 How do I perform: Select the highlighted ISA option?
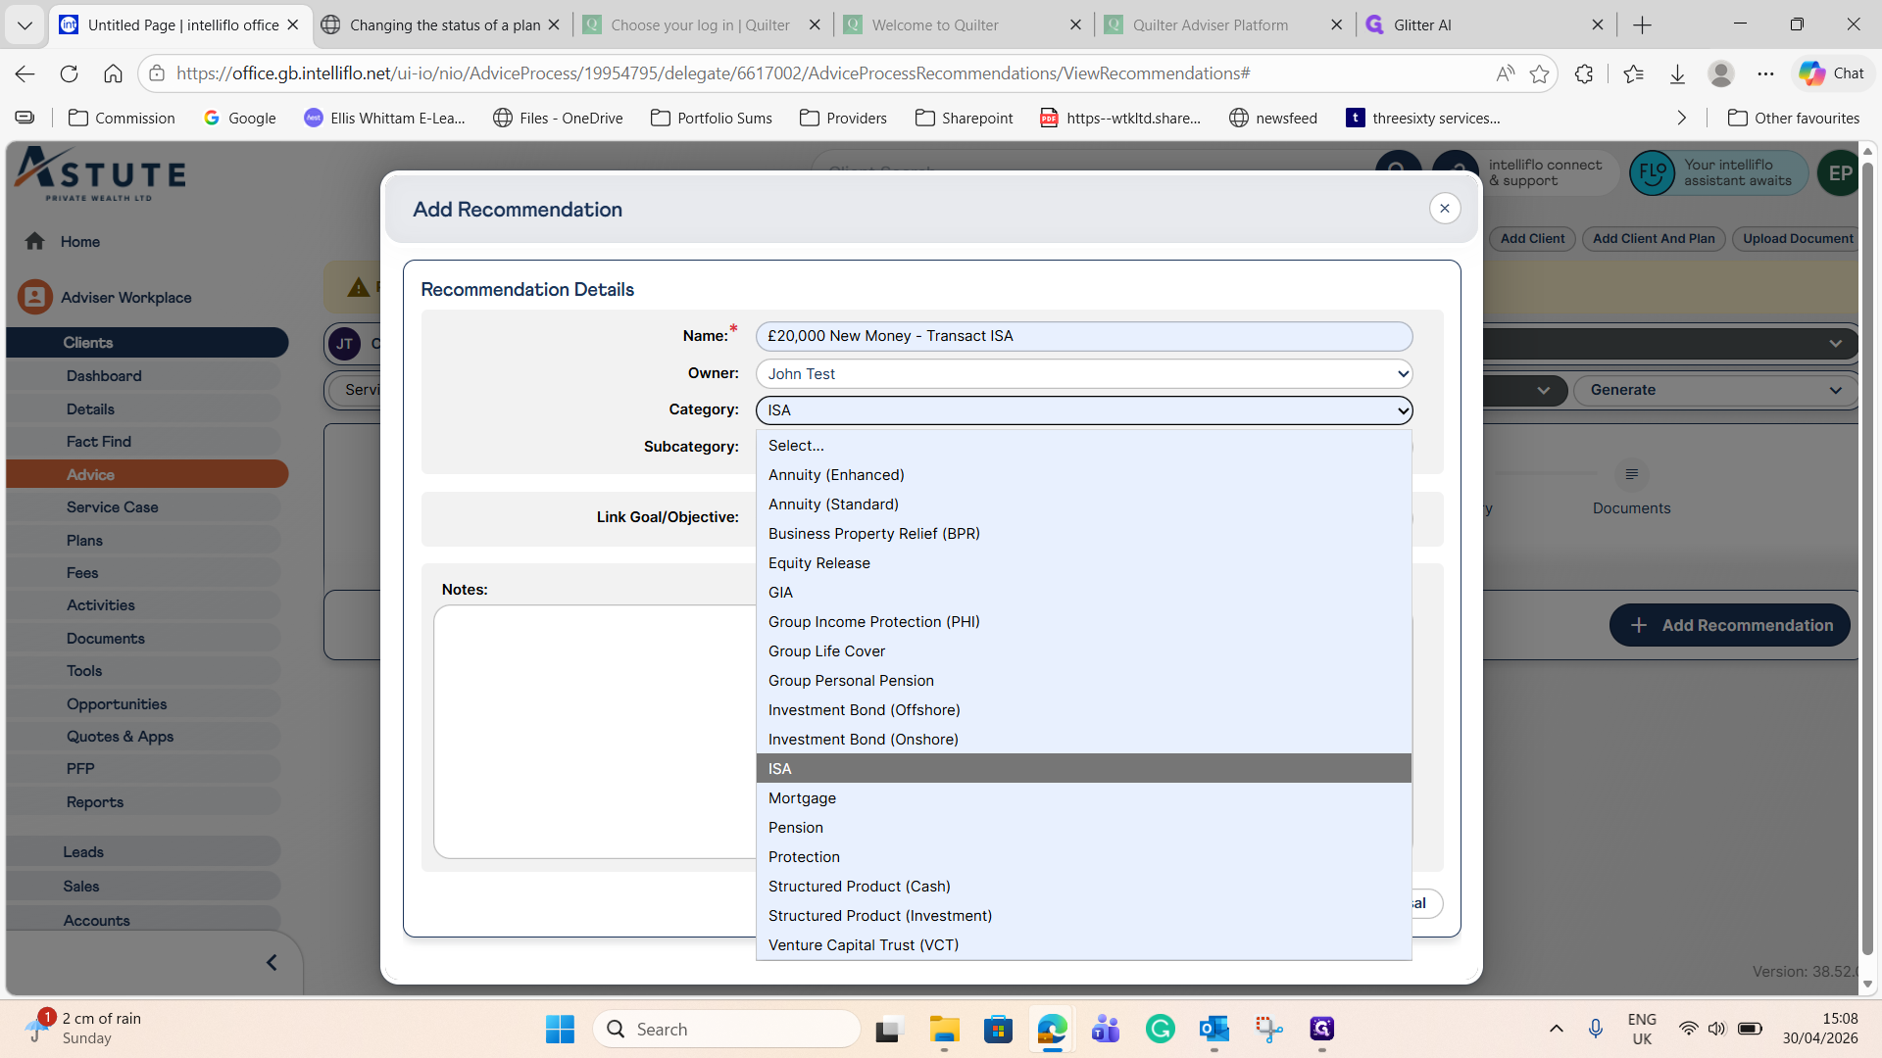click(x=1084, y=768)
